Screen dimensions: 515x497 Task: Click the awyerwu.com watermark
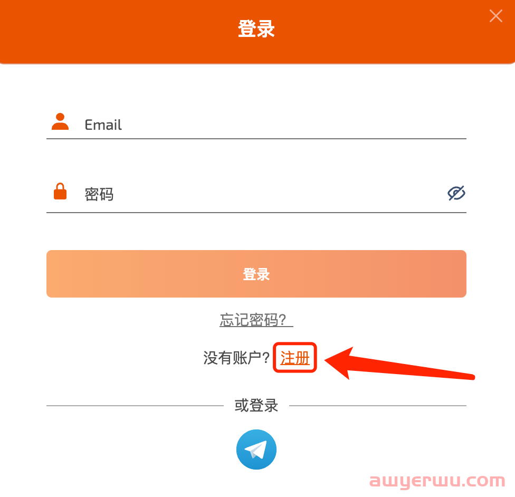tap(437, 481)
